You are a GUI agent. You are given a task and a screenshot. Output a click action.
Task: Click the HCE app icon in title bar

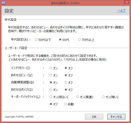3,3
